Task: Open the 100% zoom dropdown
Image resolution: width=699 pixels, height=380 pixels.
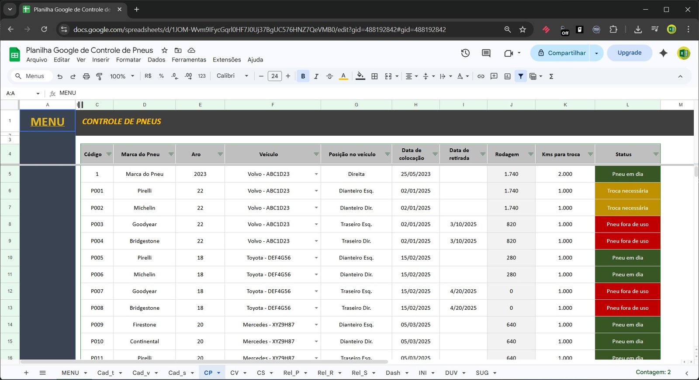Action: (x=122, y=76)
